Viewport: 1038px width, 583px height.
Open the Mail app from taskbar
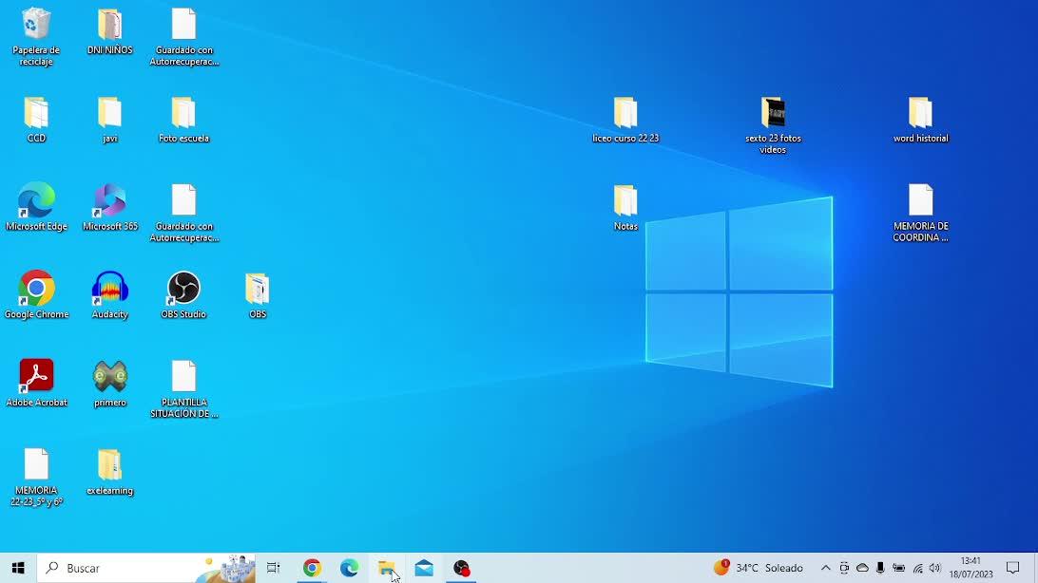click(424, 568)
